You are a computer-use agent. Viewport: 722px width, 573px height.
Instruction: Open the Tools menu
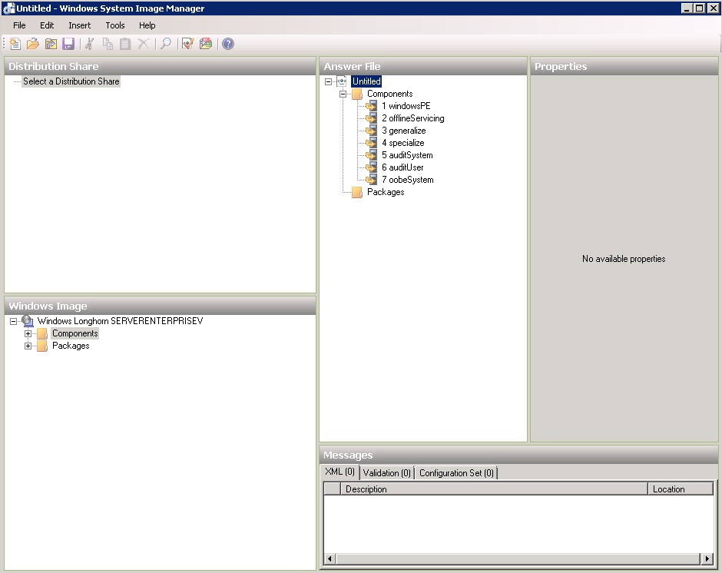[x=115, y=25]
